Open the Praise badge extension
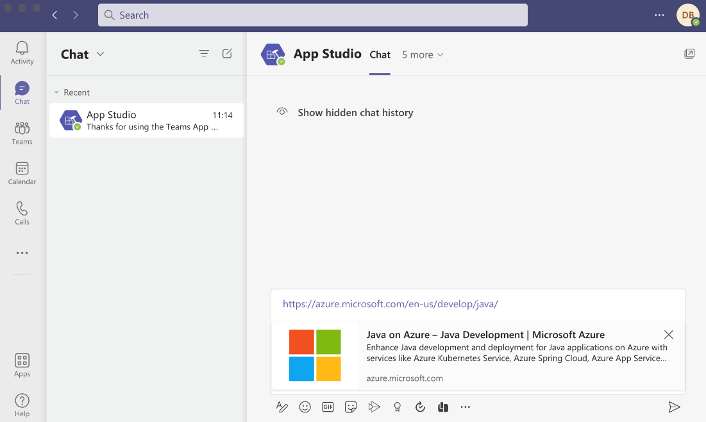Screen dimensions: 706x422 point(397,407)
